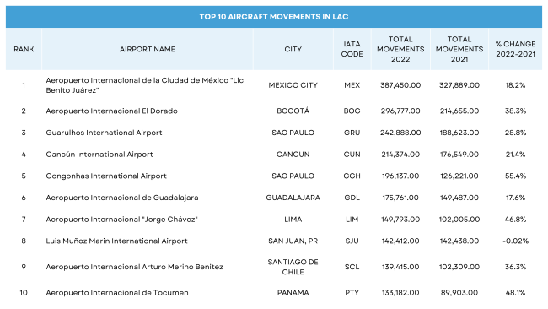Select the -0.02% change value
548x309 pixels.
pos(515,241)
